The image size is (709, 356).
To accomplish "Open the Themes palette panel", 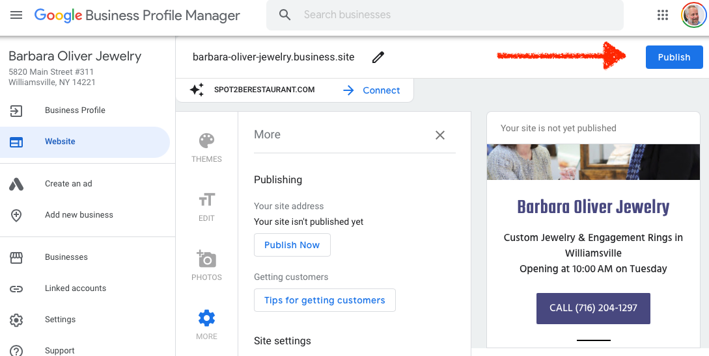I will click(x=206, y=147).
